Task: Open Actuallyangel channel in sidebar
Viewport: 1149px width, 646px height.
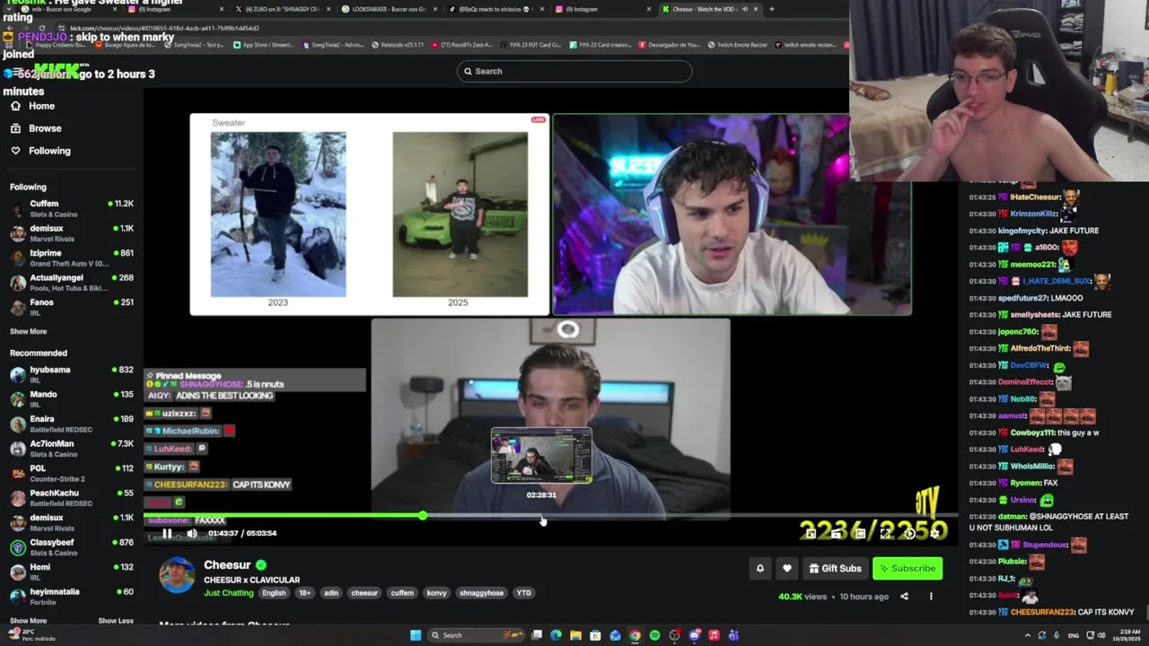Action: tap(72, 282)
